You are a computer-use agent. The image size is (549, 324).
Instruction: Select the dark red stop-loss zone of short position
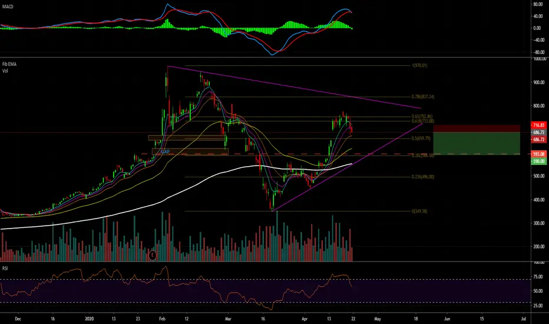click(x=477, y=128)
